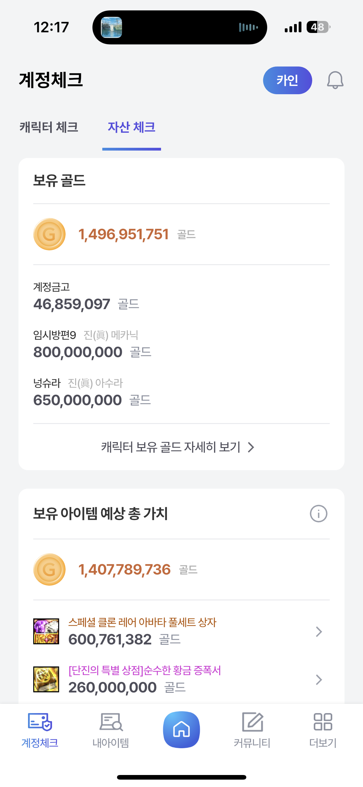Screen dimensions: 363x787
Task: Open 더보기 grid icon
Action: (323, 730)
